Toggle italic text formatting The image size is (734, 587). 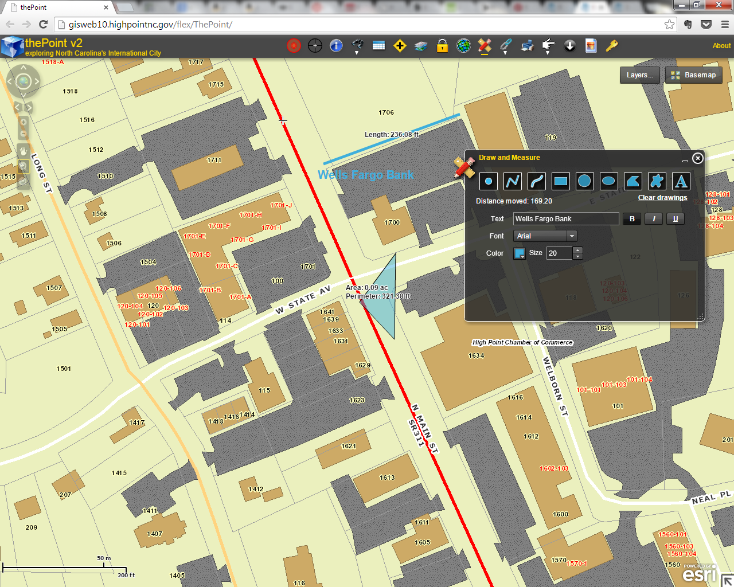(654, 218)
